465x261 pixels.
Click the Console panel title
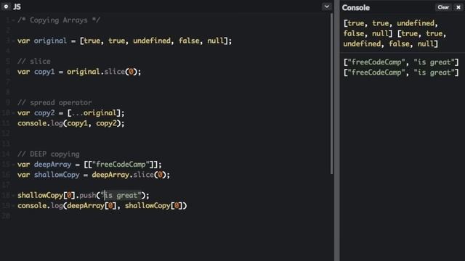355,8
